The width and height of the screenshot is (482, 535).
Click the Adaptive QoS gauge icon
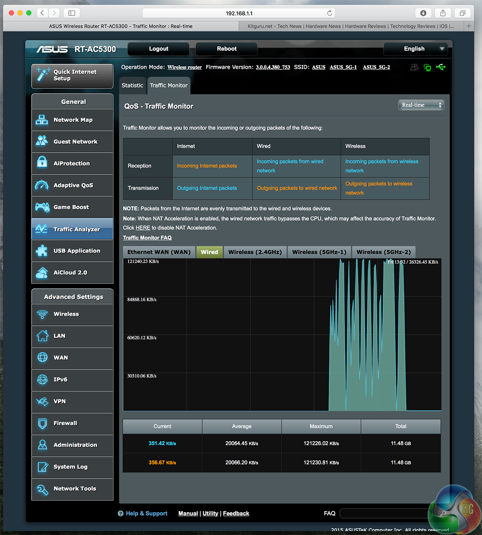42,185
